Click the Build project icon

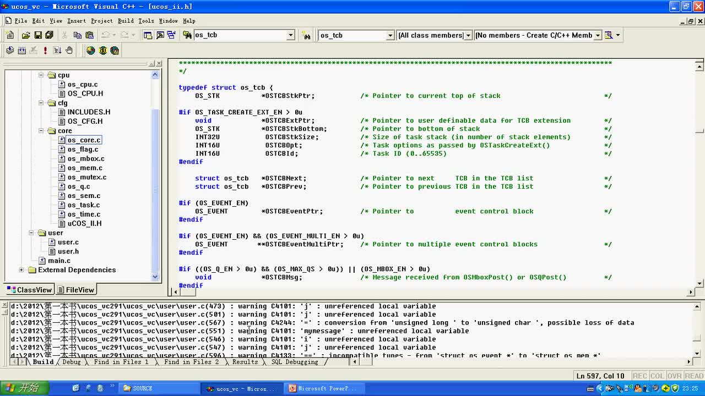(22, 50)
